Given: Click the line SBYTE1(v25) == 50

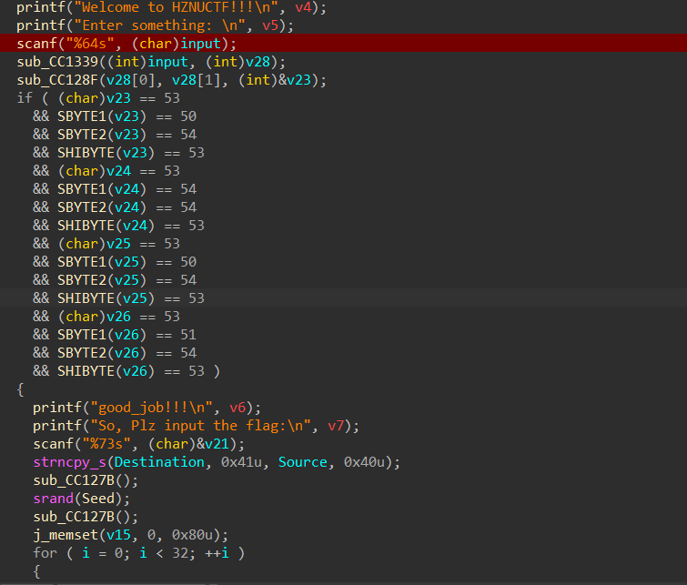Looking at the screenshot, I should 126,262.
